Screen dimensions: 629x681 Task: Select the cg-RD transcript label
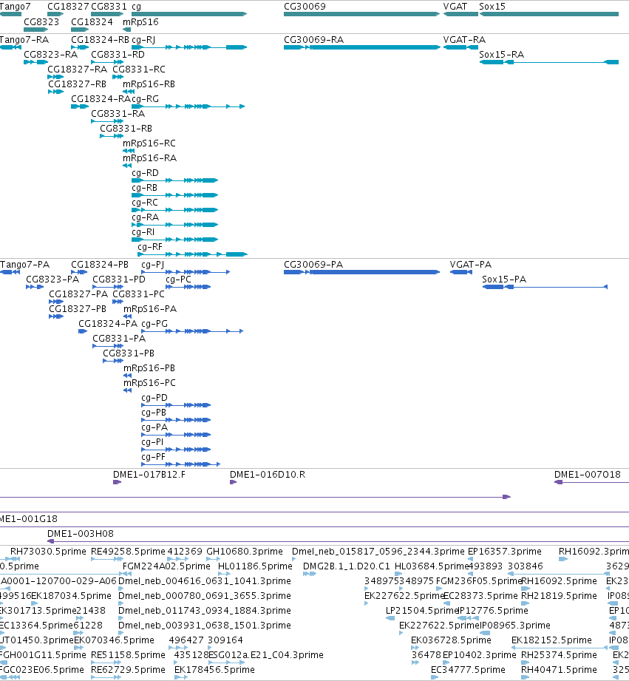pyautogui.click(x=146, y=173)
